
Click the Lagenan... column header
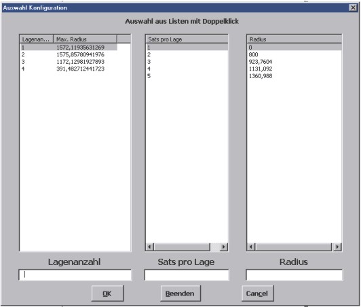pyautogui.click(x=37, y=39)
